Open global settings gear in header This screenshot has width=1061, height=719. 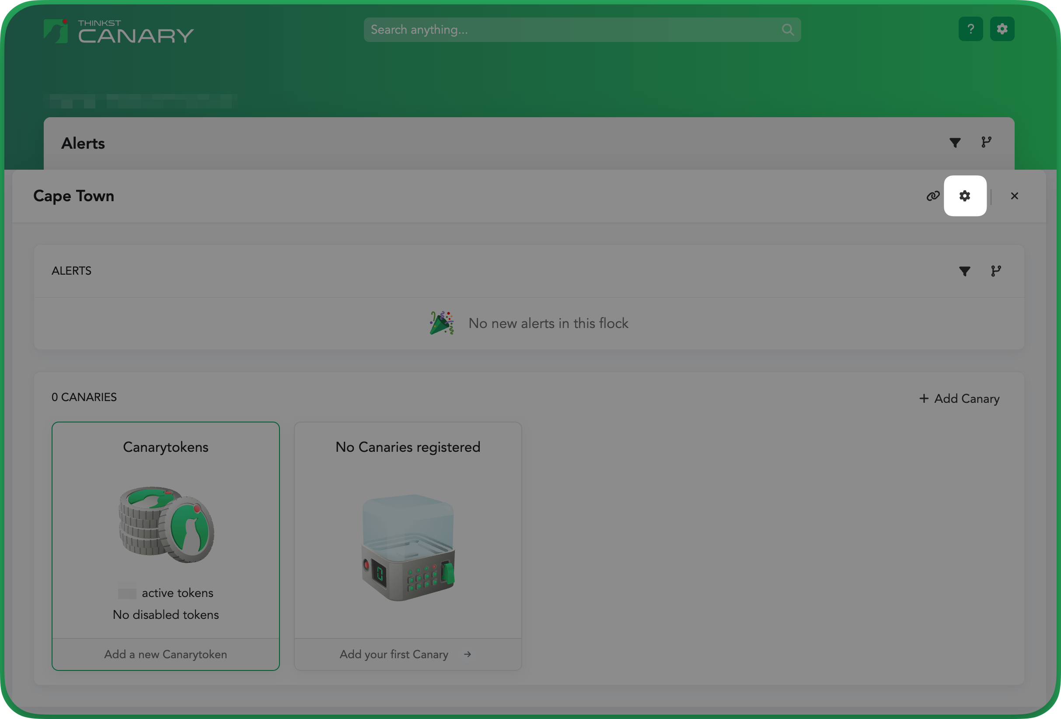[1002, 29]
